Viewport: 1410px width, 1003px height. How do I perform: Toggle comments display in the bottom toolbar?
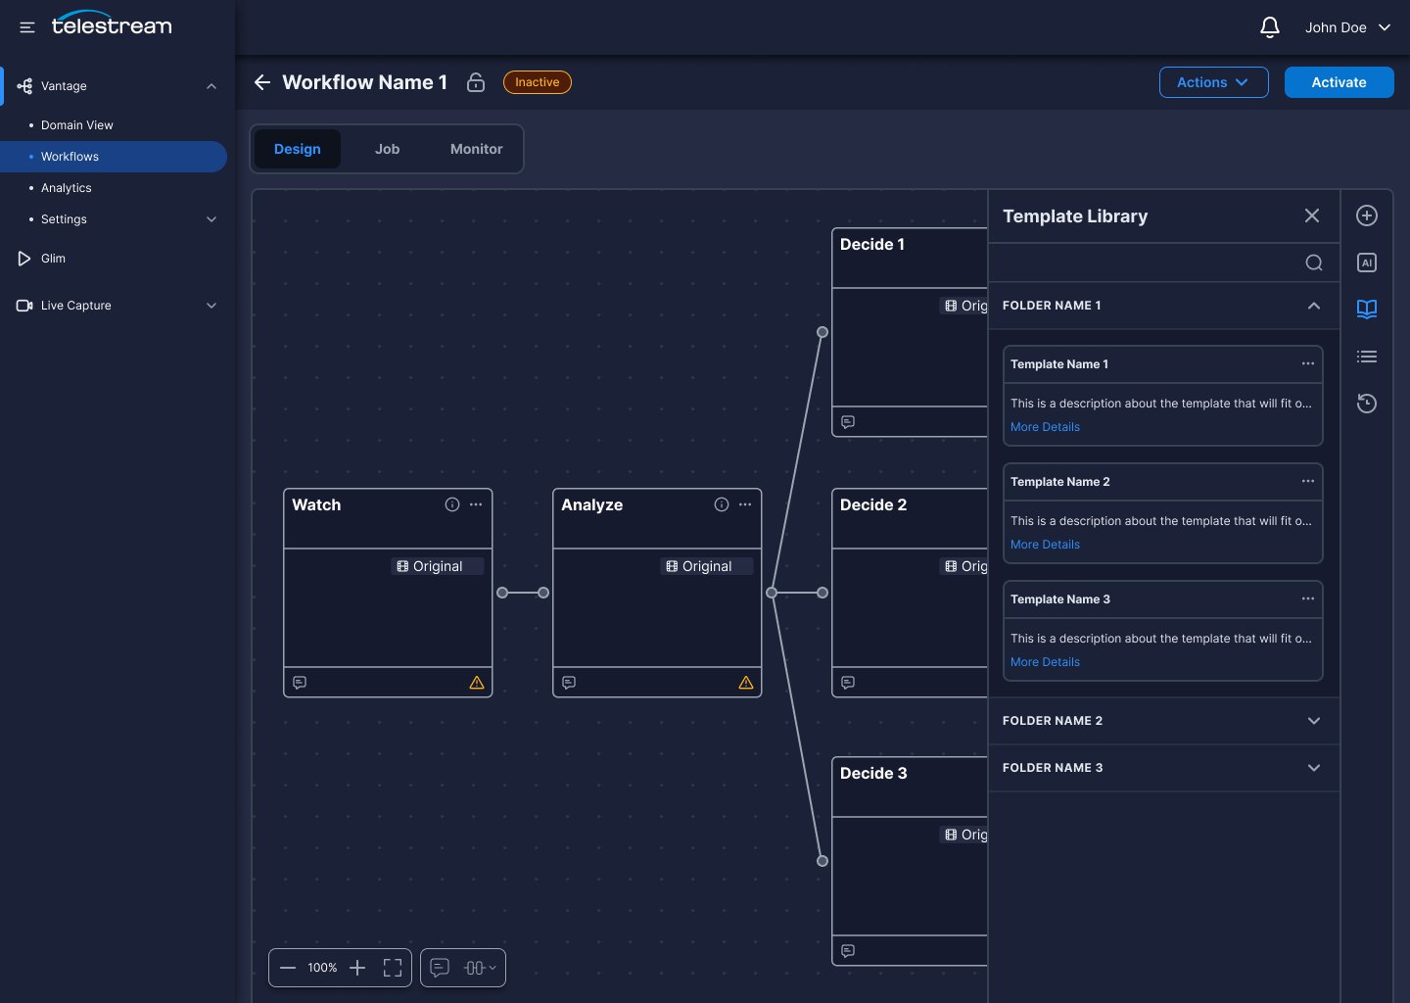coord(440,968)
